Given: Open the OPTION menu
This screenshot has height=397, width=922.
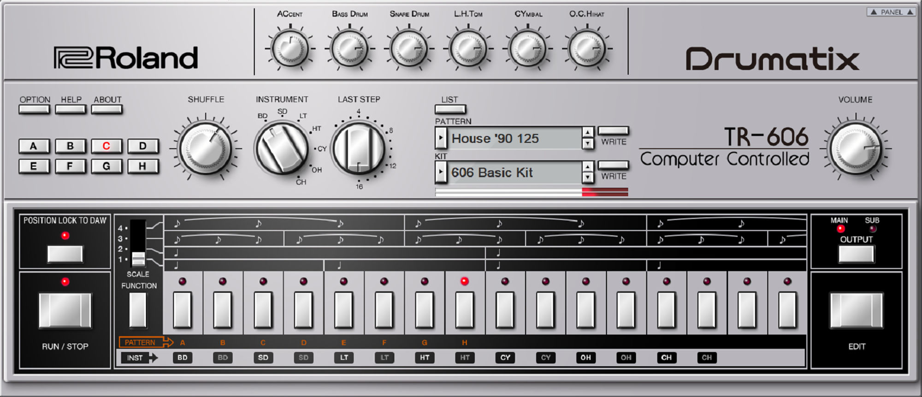Looking at the screenshot, I should pyautogui.click(x=35, y=109).
